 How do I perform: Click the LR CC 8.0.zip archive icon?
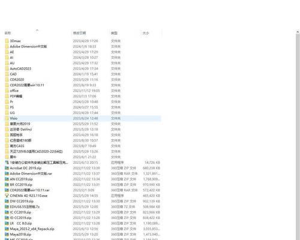[x=7, y=223]
